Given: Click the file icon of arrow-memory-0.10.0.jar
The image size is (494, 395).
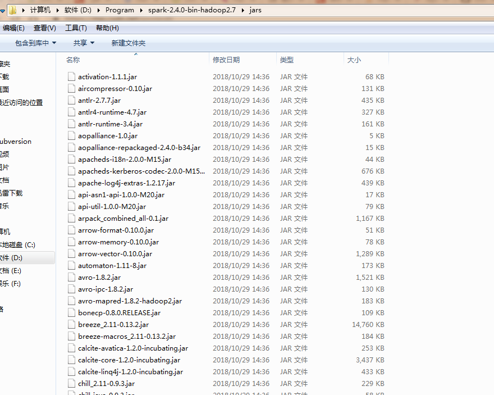Looking at the screenshot, I should [x=71, y=242].
